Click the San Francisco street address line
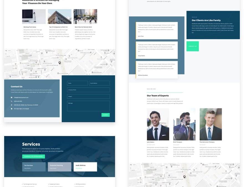 point(26,105)
